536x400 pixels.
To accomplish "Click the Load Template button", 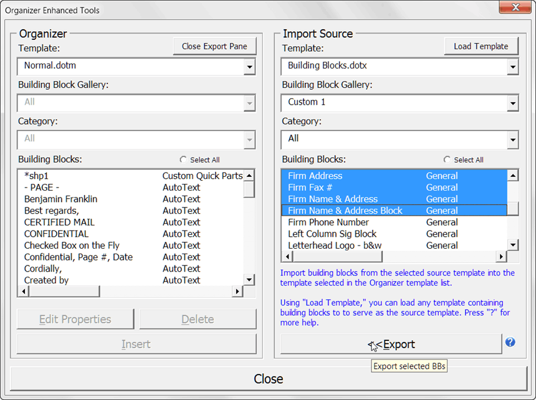I will pos(481,46).
